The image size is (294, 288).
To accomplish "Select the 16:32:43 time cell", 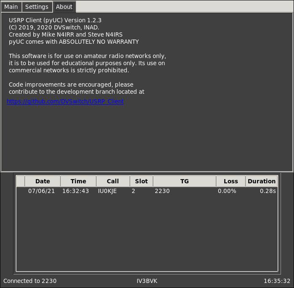I will pyautogui.click(x=76, y=191).
